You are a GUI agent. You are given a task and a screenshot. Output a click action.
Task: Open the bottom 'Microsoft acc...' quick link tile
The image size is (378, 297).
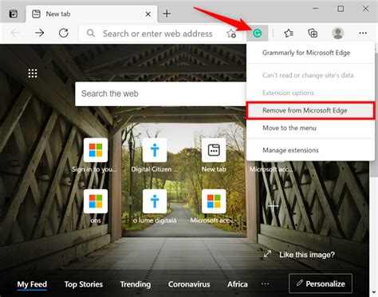click(x=214, y=201)
